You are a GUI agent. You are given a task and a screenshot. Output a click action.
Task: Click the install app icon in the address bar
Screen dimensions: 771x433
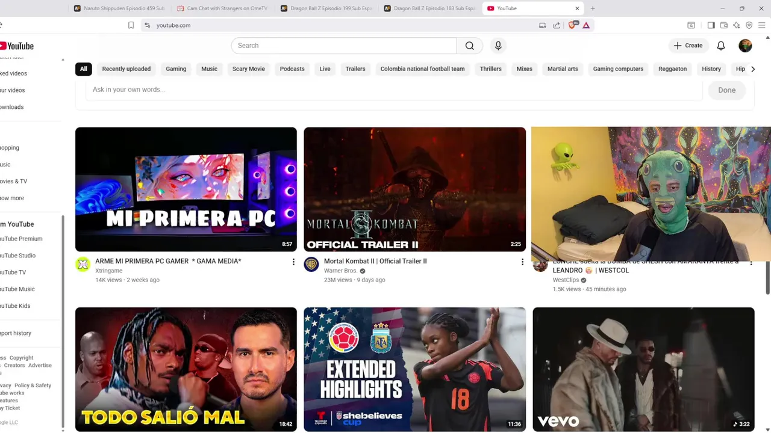click(542, 25)
